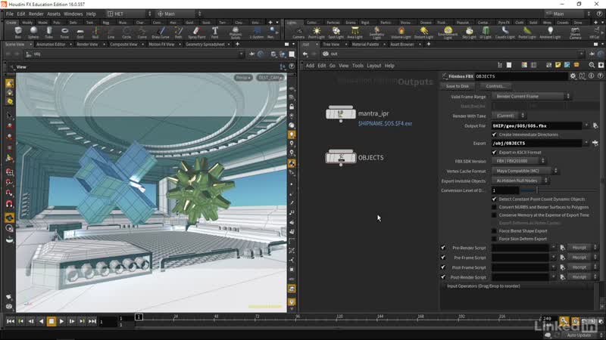Select the Spray Paint shelf tool
606x340 pixels.
(x=197, y=32)
